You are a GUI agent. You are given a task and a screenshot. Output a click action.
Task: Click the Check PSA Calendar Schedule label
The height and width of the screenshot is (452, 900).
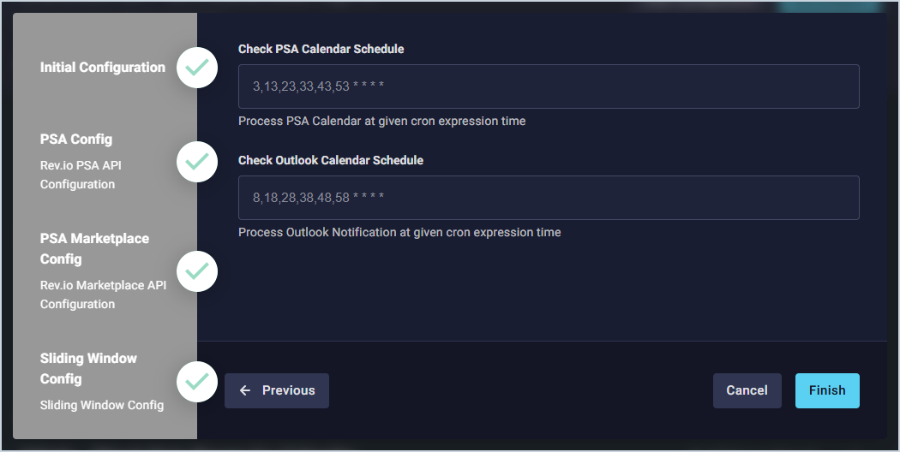point(321,49)
